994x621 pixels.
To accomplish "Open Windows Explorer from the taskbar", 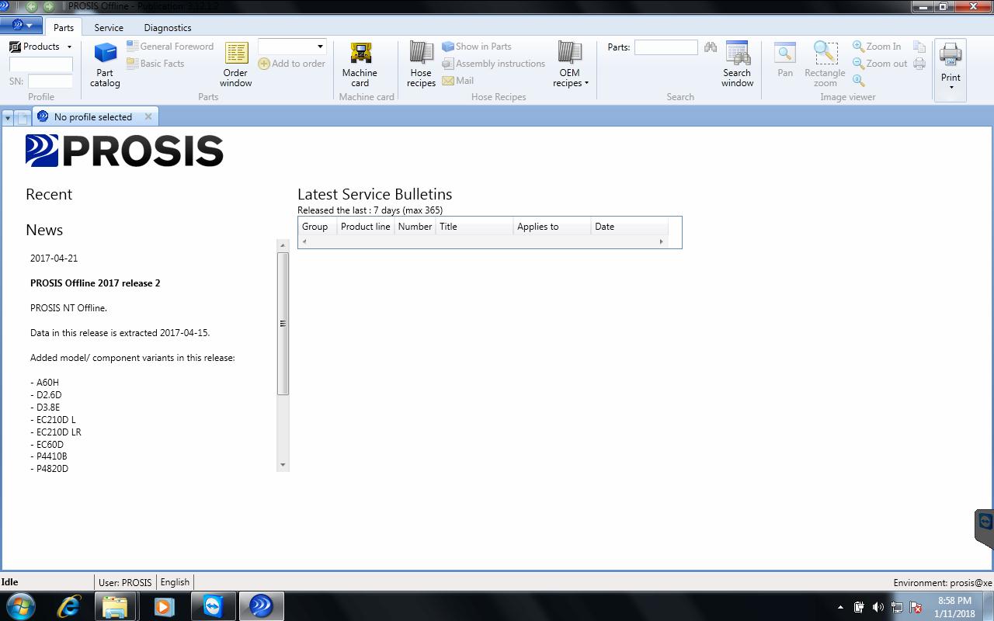I will click(115, 605).
